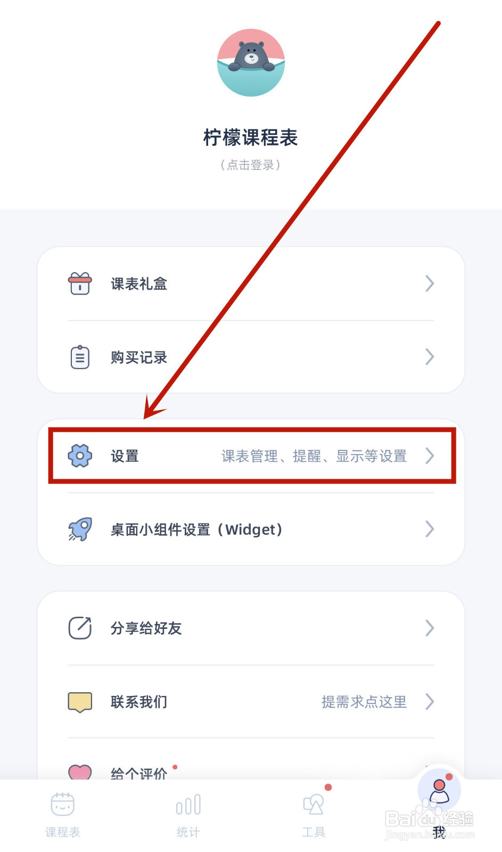Tap the bear profile avatar
The height and width of the screenshot is (852, 502).
[x=251, y=63]
